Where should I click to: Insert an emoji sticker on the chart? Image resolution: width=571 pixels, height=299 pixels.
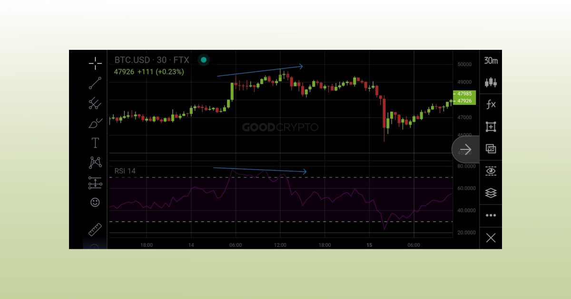[95, 203]
